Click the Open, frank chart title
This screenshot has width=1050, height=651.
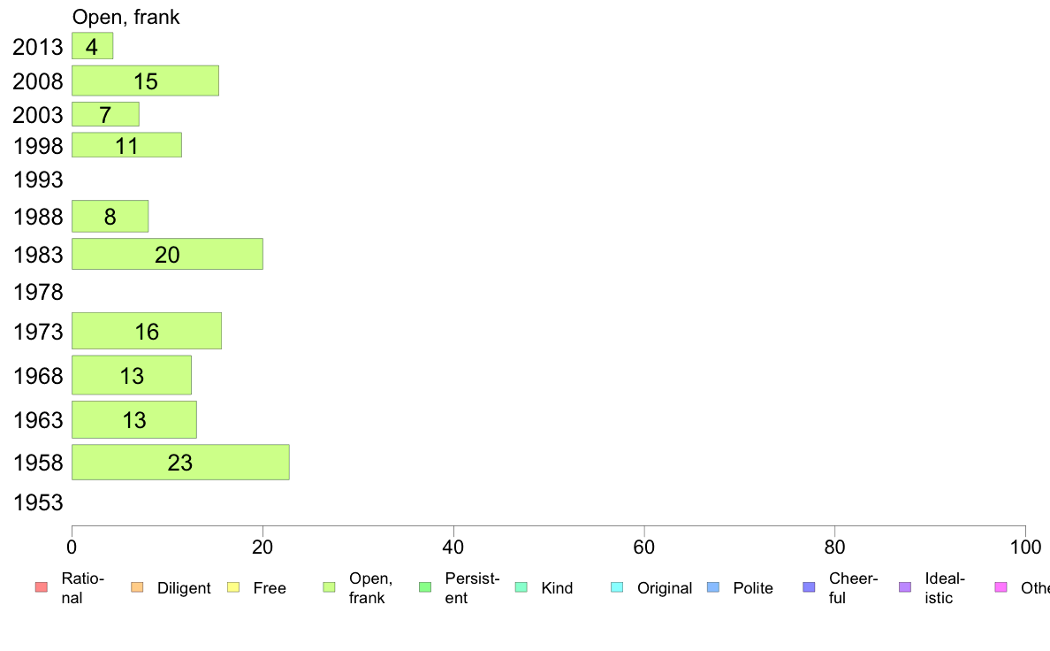(x=126, y=17)
